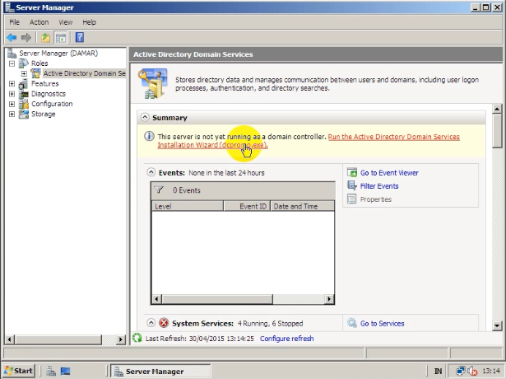Viewport: 506px width, 379px height.
Task: Click main pane vertical scrollbar down arrow
Action: [497, 325]
